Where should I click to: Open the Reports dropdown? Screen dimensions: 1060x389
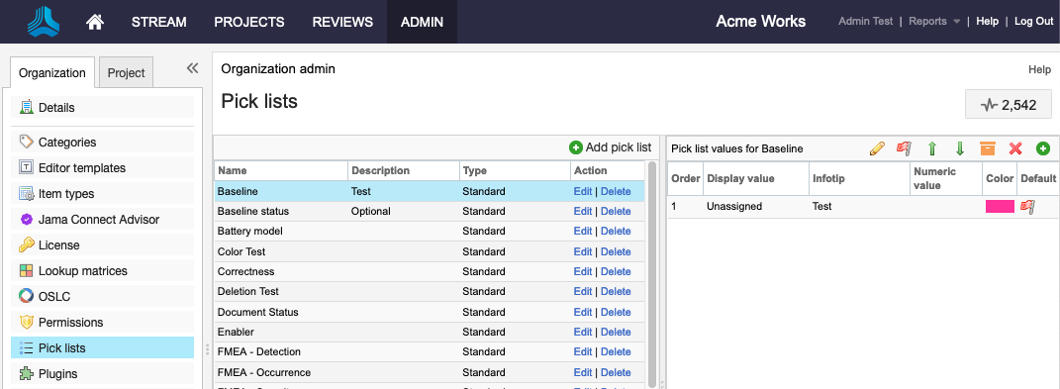click(x=934, y=22)
